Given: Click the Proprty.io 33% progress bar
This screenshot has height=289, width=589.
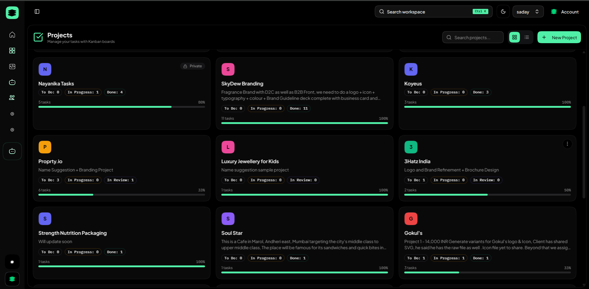Looking at the screenshot, I should 121,195.
